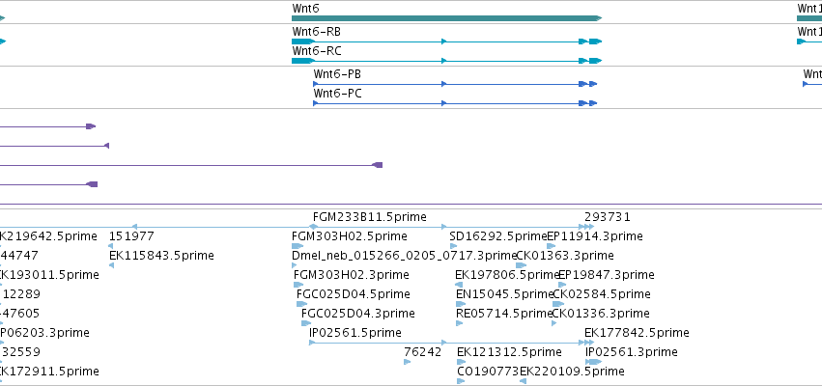Image resolution: width=822 pixels, height=386 pixels.
Task: Select the EP19847.3prime label
Action: tap(607, 275)
